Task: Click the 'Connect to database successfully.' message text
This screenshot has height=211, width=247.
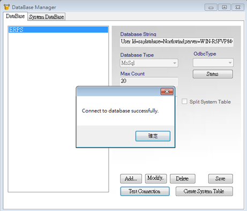Action: [120, 111]
